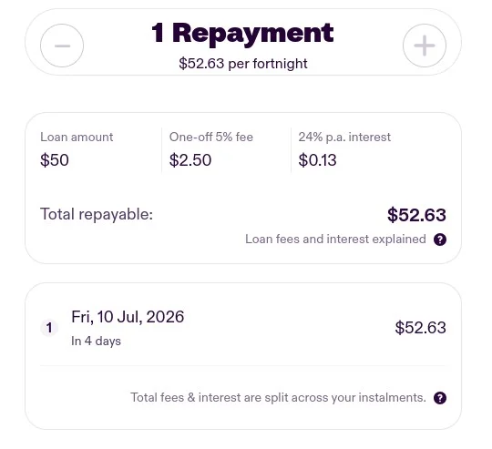Select the instalment number 1 badge
This screenshot has width=492, height=449.
point(49,328)
